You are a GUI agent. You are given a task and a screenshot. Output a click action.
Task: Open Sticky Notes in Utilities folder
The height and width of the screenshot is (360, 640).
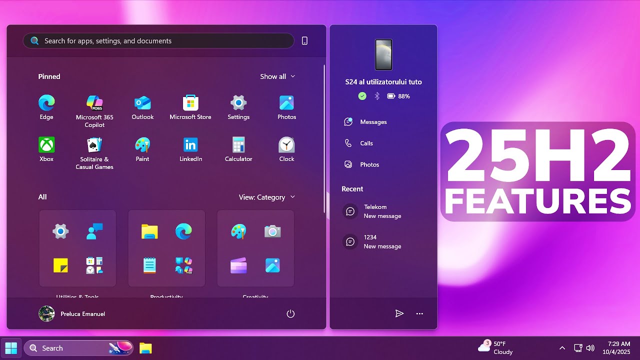pos(60,265)
